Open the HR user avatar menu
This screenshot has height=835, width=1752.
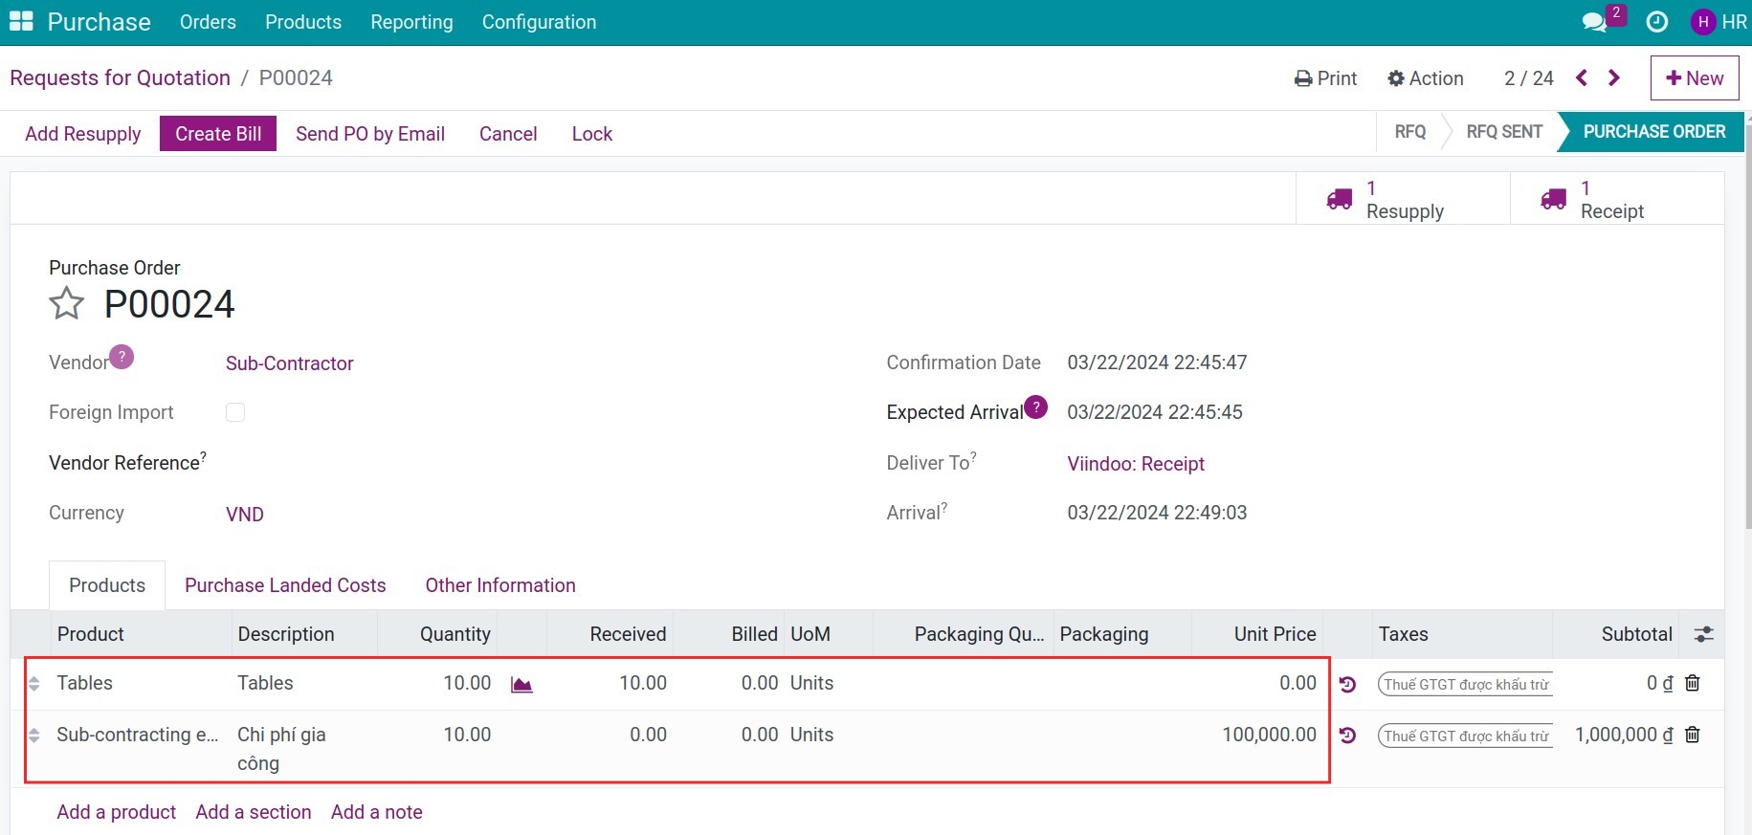coord(1719,22)
